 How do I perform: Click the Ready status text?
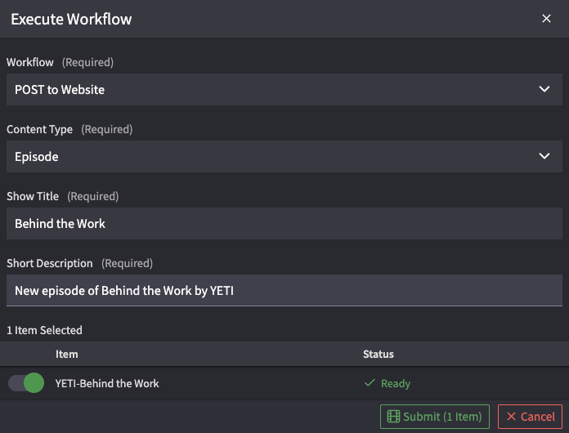[x=396, y=383]
